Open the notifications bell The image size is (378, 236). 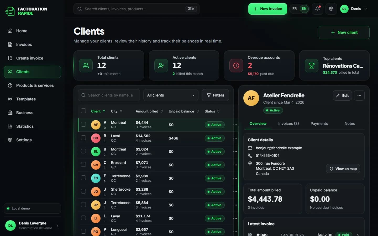(317, 9)
